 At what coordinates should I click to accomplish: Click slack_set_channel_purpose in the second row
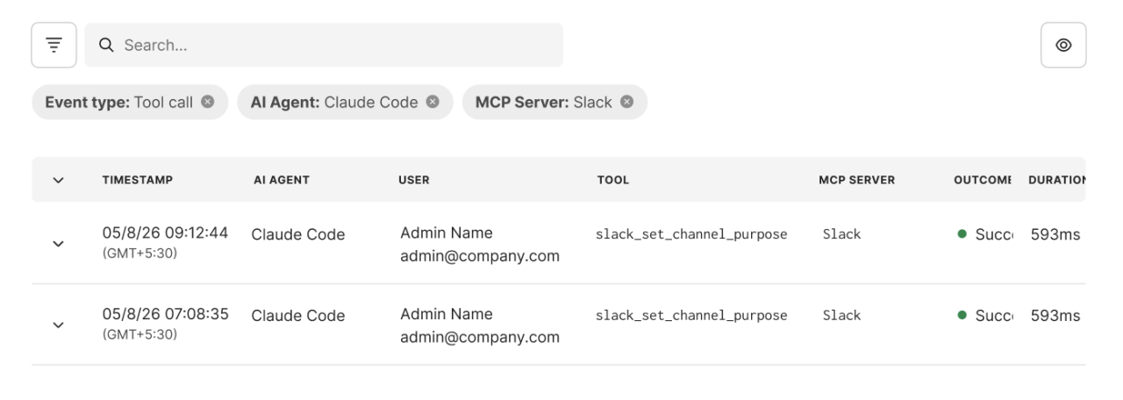click(691, 316)
